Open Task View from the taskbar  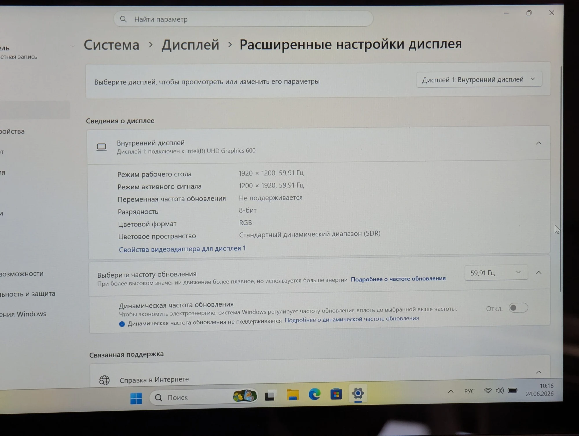(270, 396)
